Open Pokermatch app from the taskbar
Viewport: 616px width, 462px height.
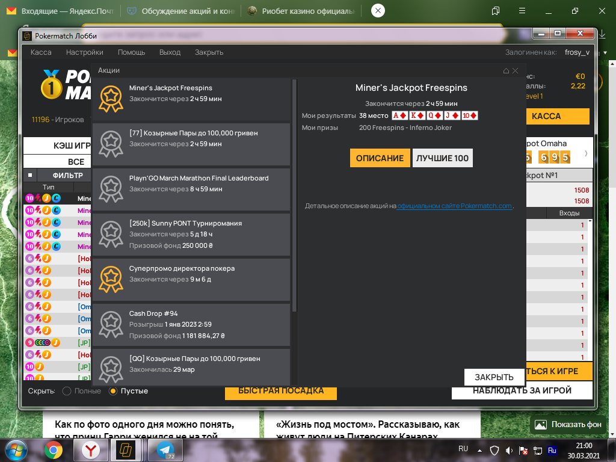click(x=126, y=450)
